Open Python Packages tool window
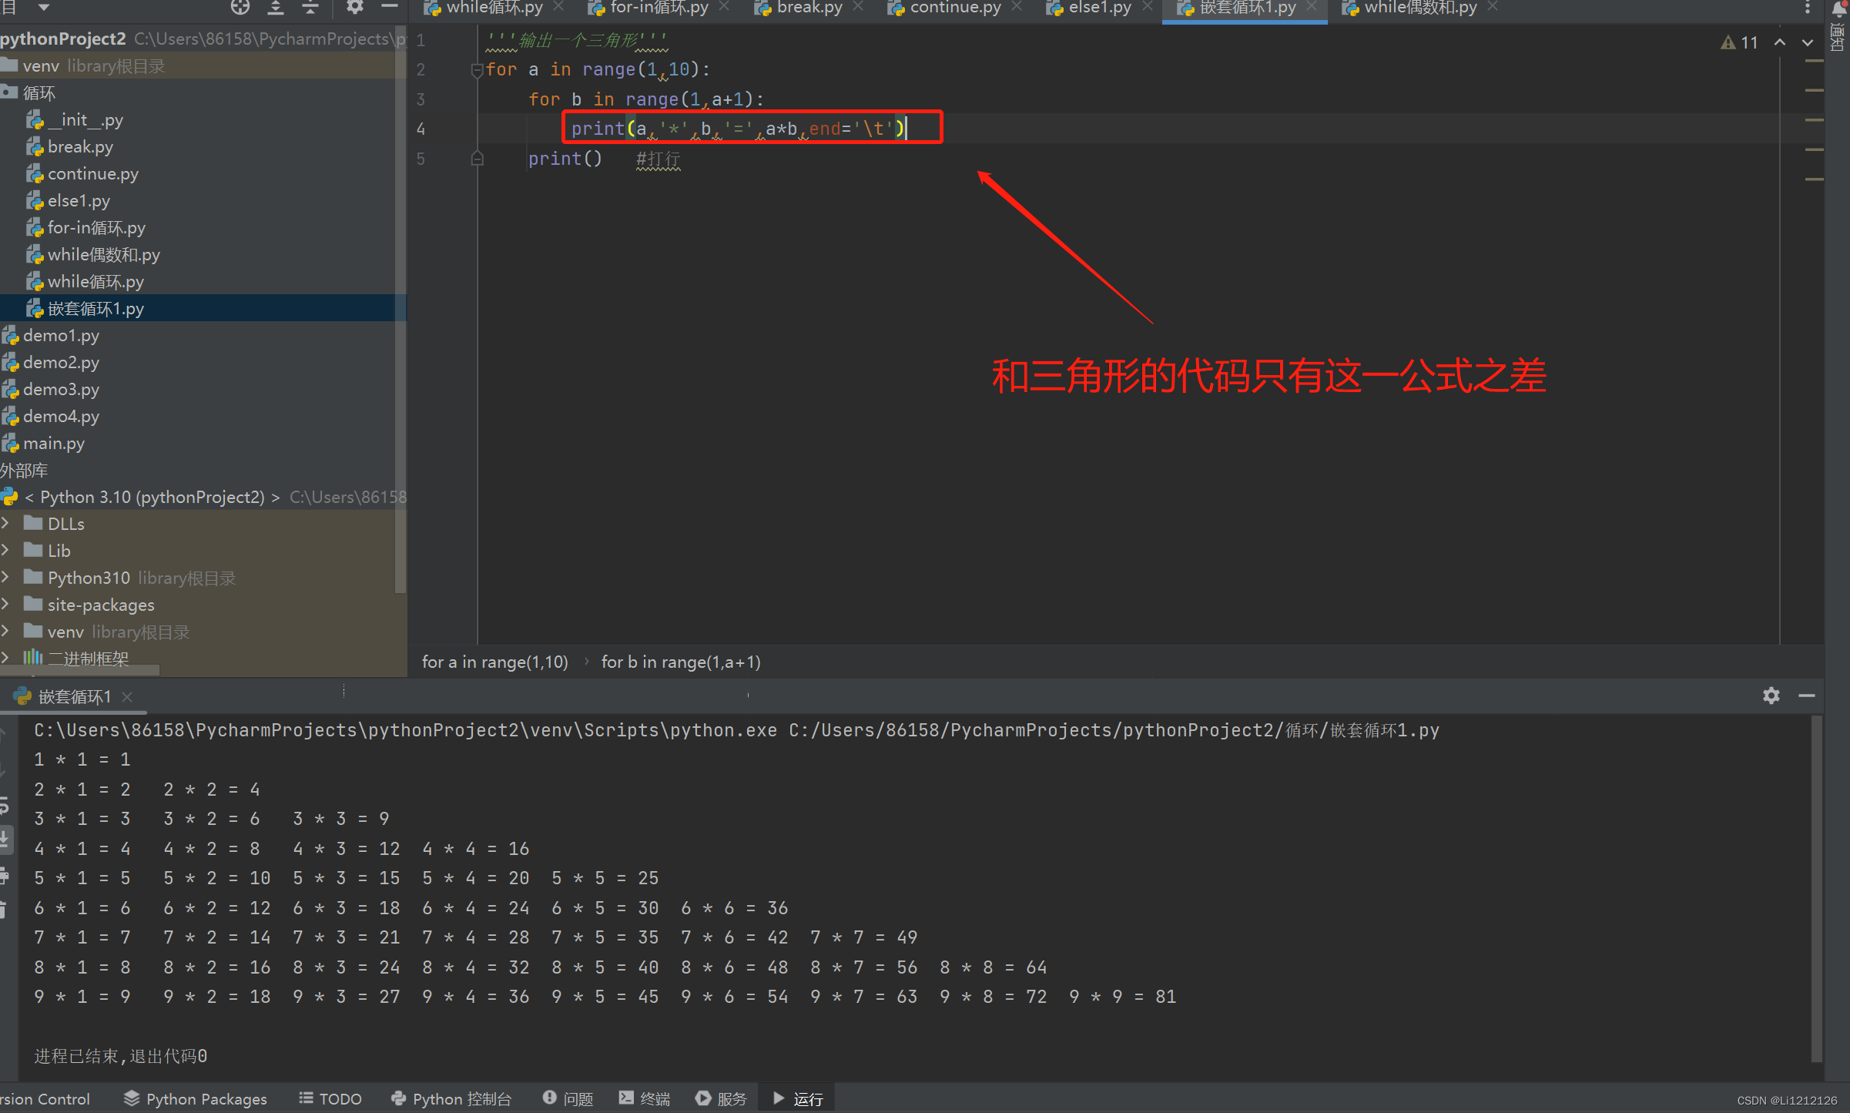The image size is (1850, 1113). click(x=195, y=1098)
